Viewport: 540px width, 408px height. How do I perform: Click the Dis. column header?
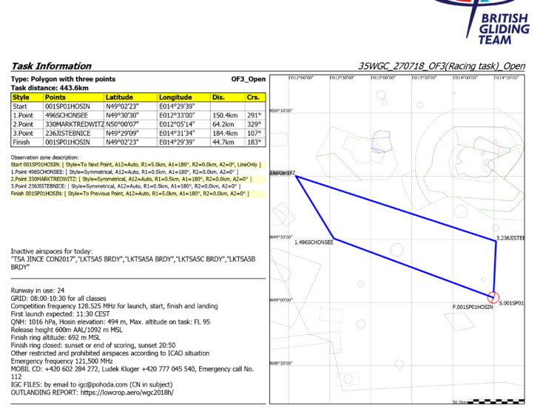[218, 97]
